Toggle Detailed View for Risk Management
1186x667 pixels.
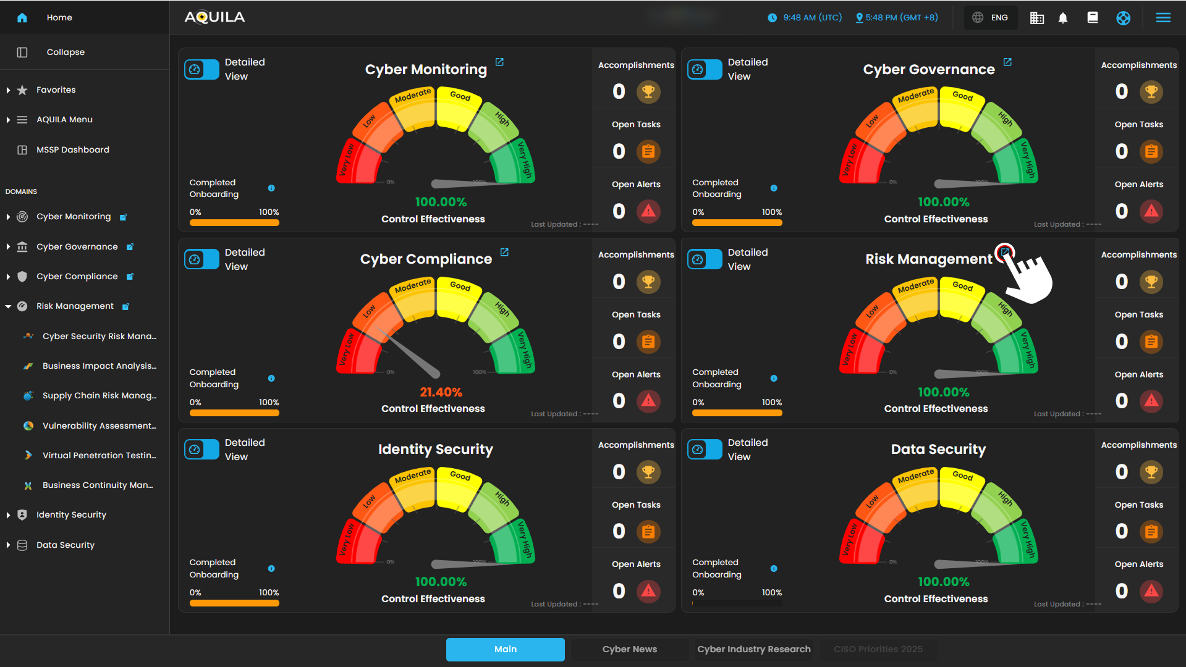pyautogui.click(x=705, y=259)
